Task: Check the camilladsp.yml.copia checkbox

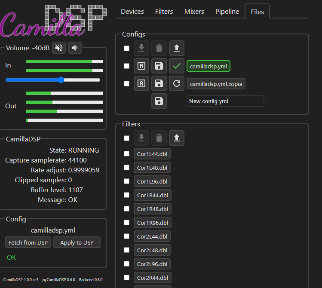Action: tap(127, 84)
